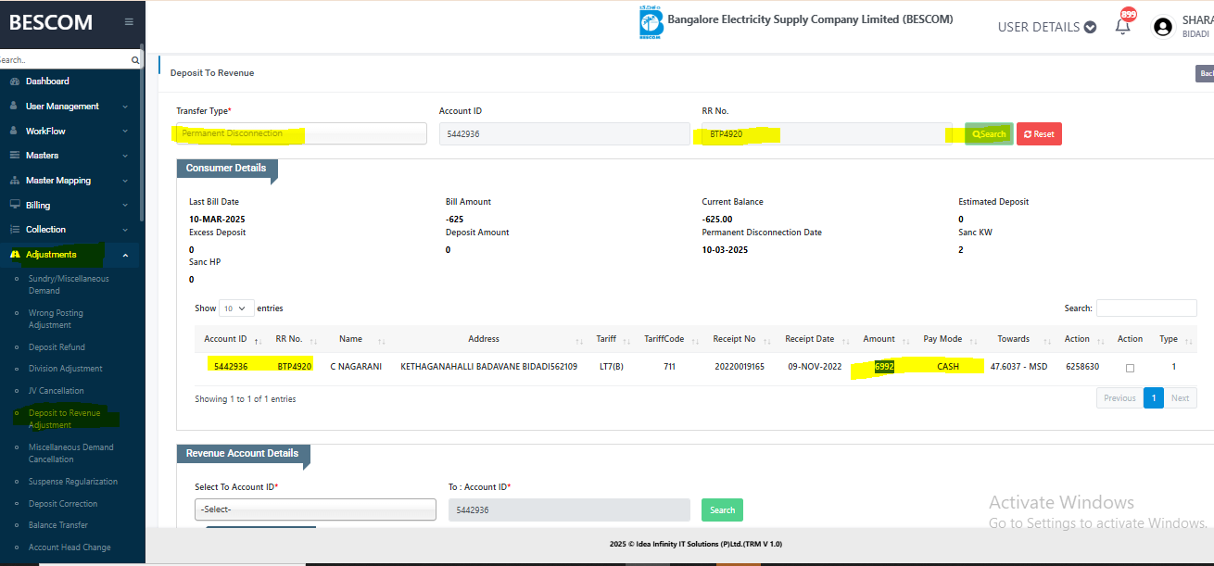Collapse the sidebar with the hamburger icon
Screen dimensions: 1214x566
tap(128, 22)
